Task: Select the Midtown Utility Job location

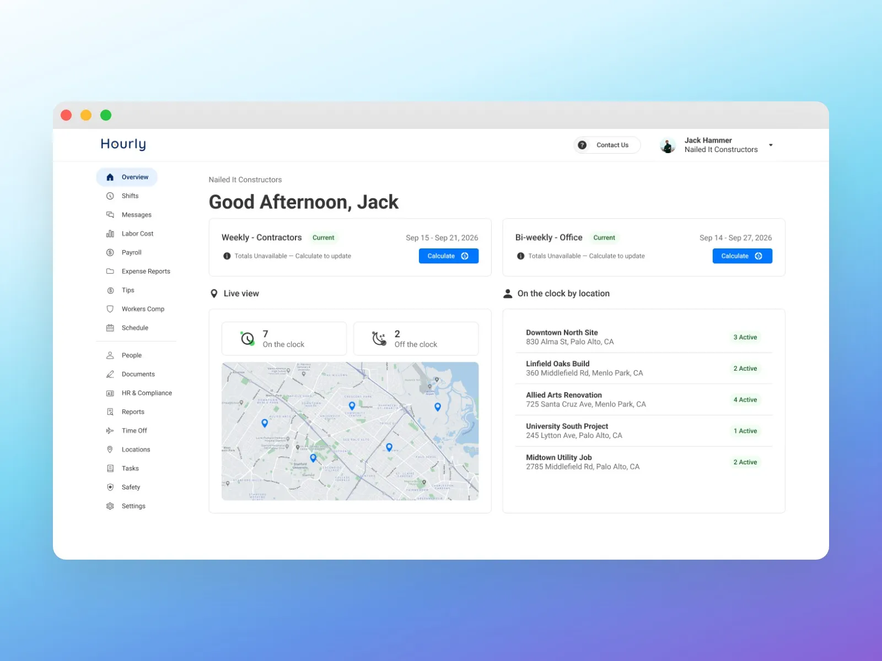Action: [x=643, y=462]
